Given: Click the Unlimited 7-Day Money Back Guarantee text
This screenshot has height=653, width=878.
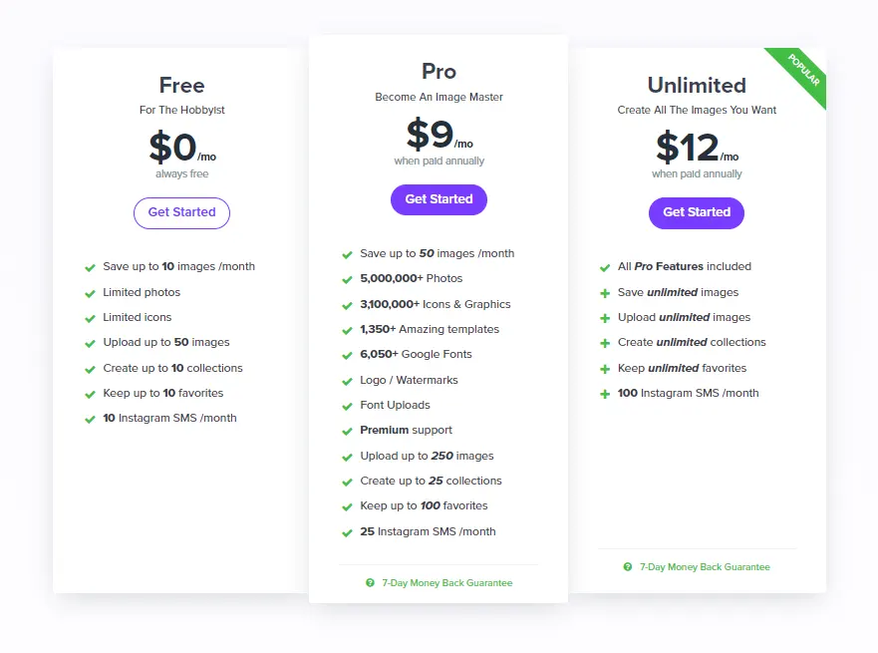Looking at the screenshot, I should point(704,566).
